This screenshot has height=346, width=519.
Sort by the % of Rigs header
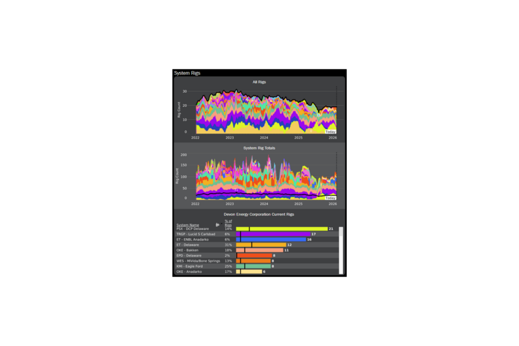coord(228,223)
